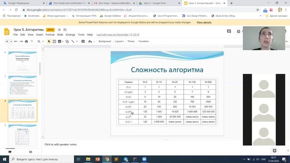Open comment history speech bubble icon
Image resolution: width=290 pixels, height=163 pixels.
[x=229, y=31]
